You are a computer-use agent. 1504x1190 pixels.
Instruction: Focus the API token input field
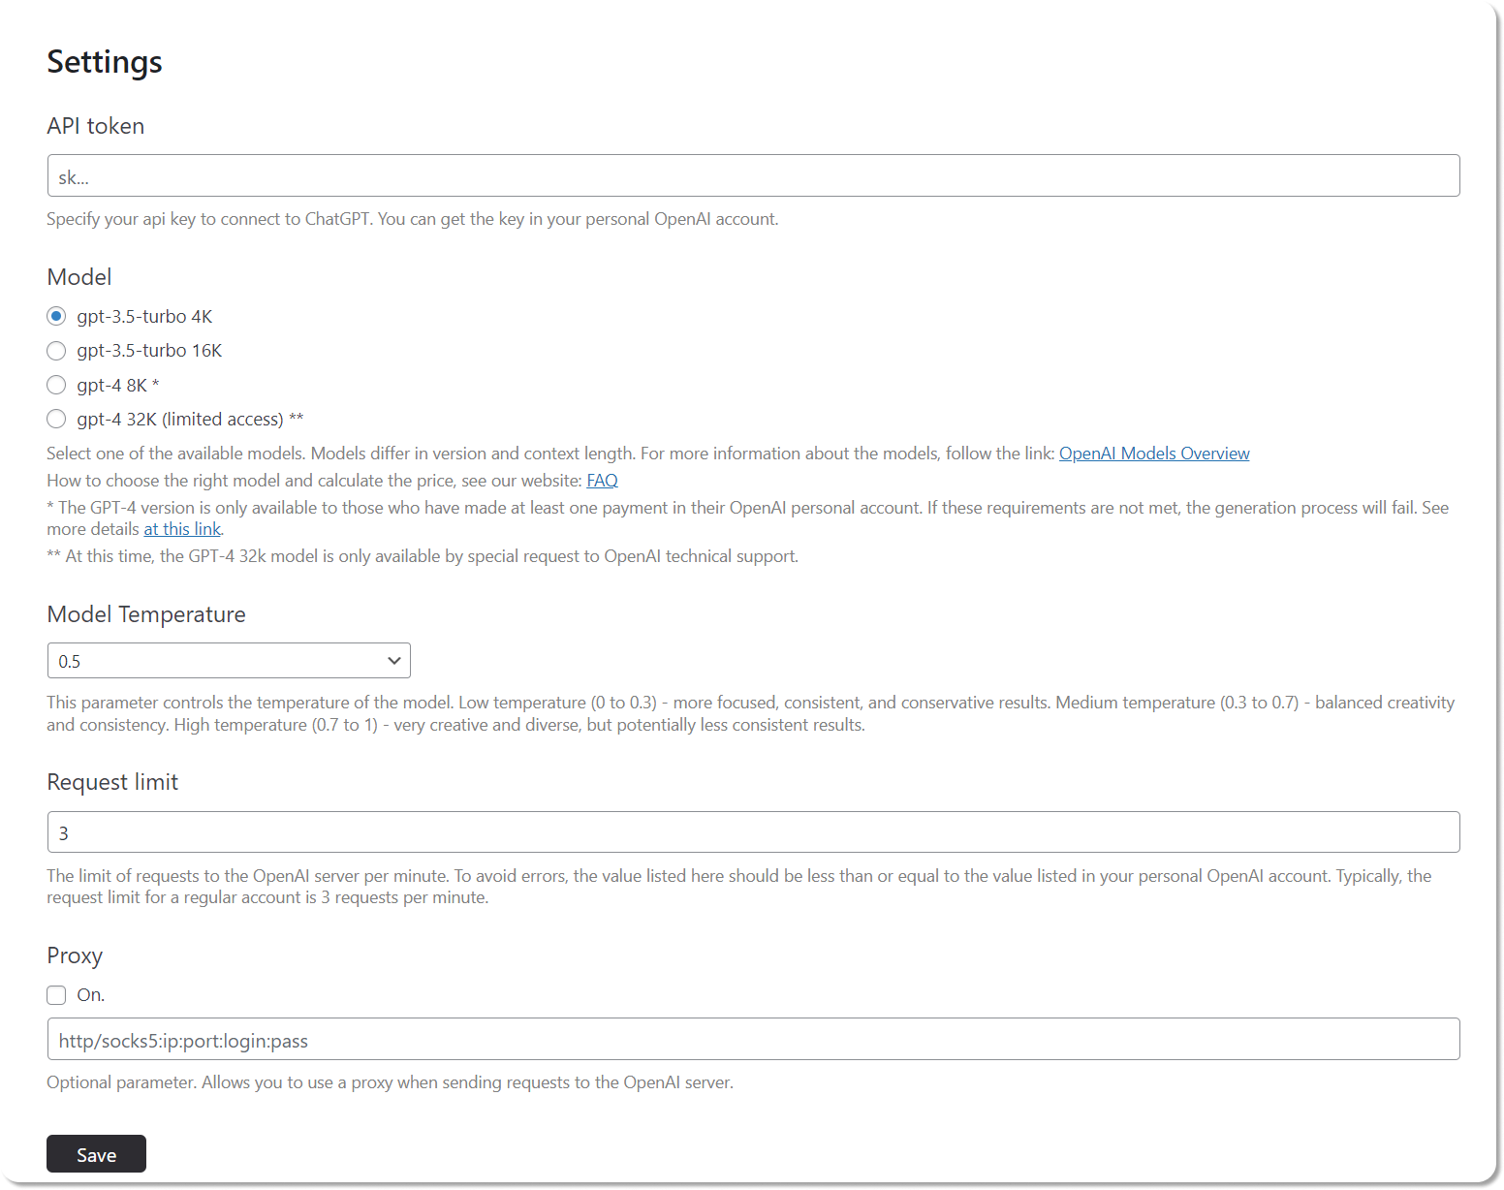point(753,175)
